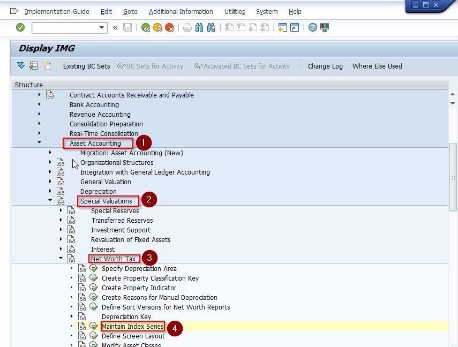Click execute icon for Create Property Classification Key
This screenshot has height=347, width=458.
[93, 278]
